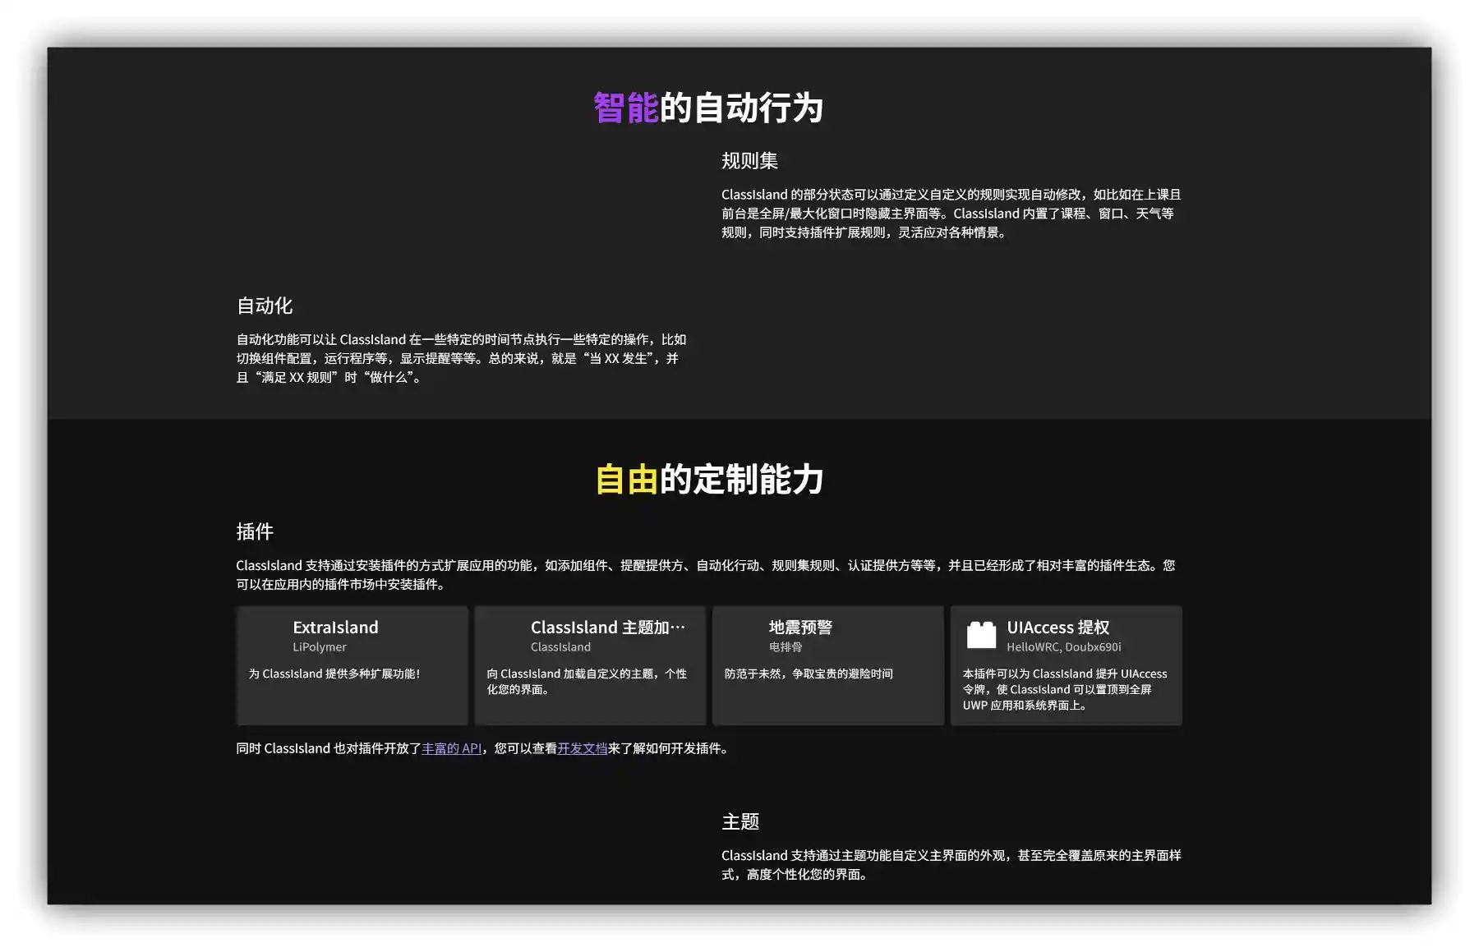The width and height of the screenshot is (1479, 952).
Task: Click the 规则集 paragraph about 自定义的规则
Action: (x=951, y=214)
